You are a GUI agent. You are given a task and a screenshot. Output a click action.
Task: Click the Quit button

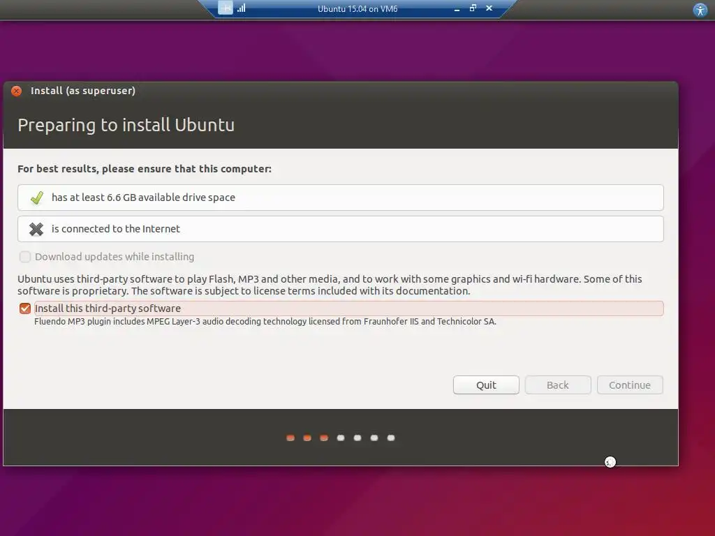486,385
